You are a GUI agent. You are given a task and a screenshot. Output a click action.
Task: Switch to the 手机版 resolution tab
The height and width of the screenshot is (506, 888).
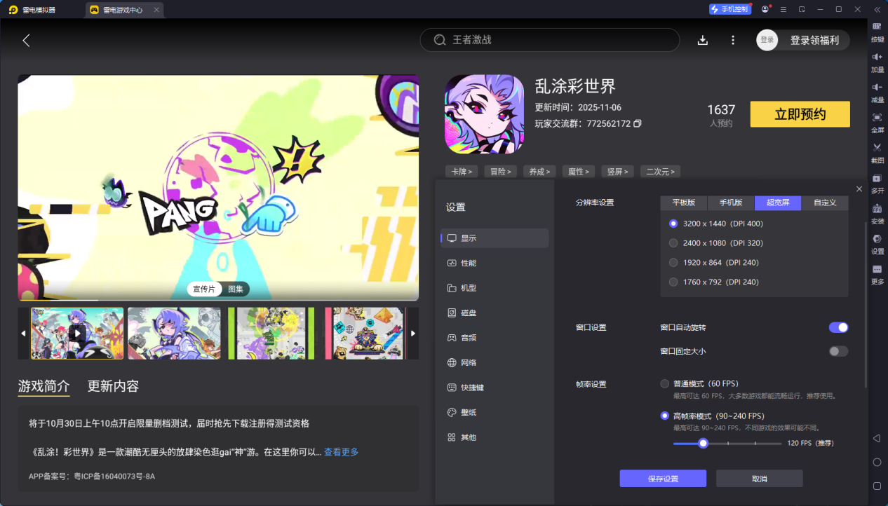730,203
